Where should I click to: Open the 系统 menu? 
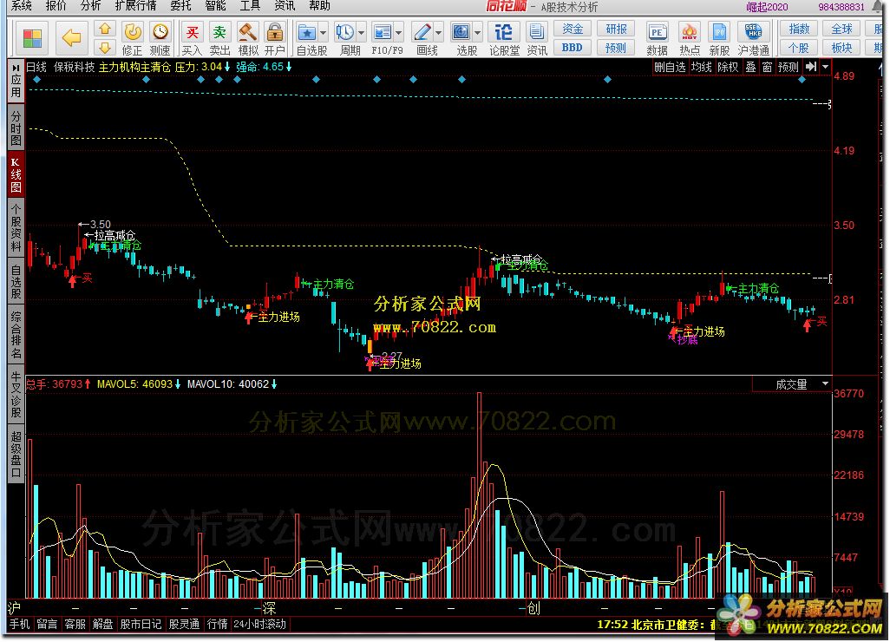(22, 6)
